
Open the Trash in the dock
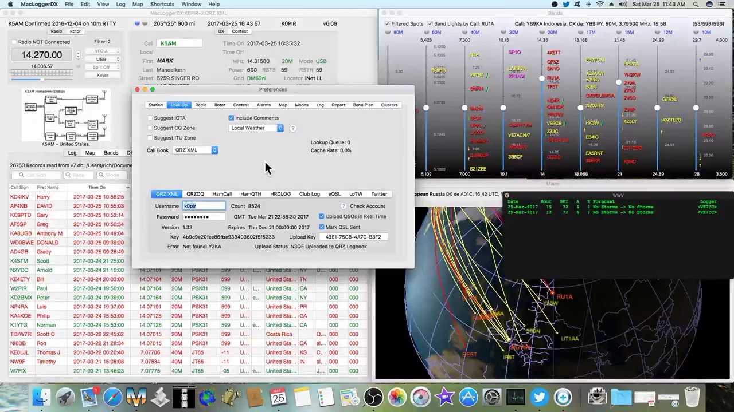click(692, 397)
